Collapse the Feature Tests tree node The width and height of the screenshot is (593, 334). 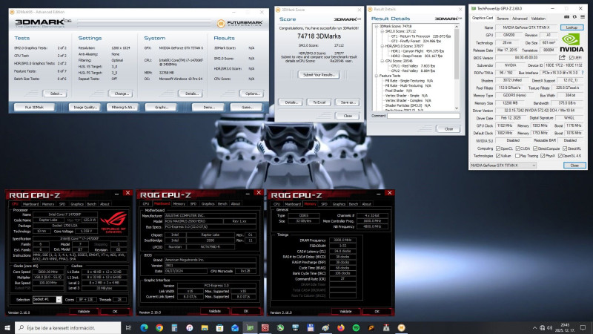377,76
